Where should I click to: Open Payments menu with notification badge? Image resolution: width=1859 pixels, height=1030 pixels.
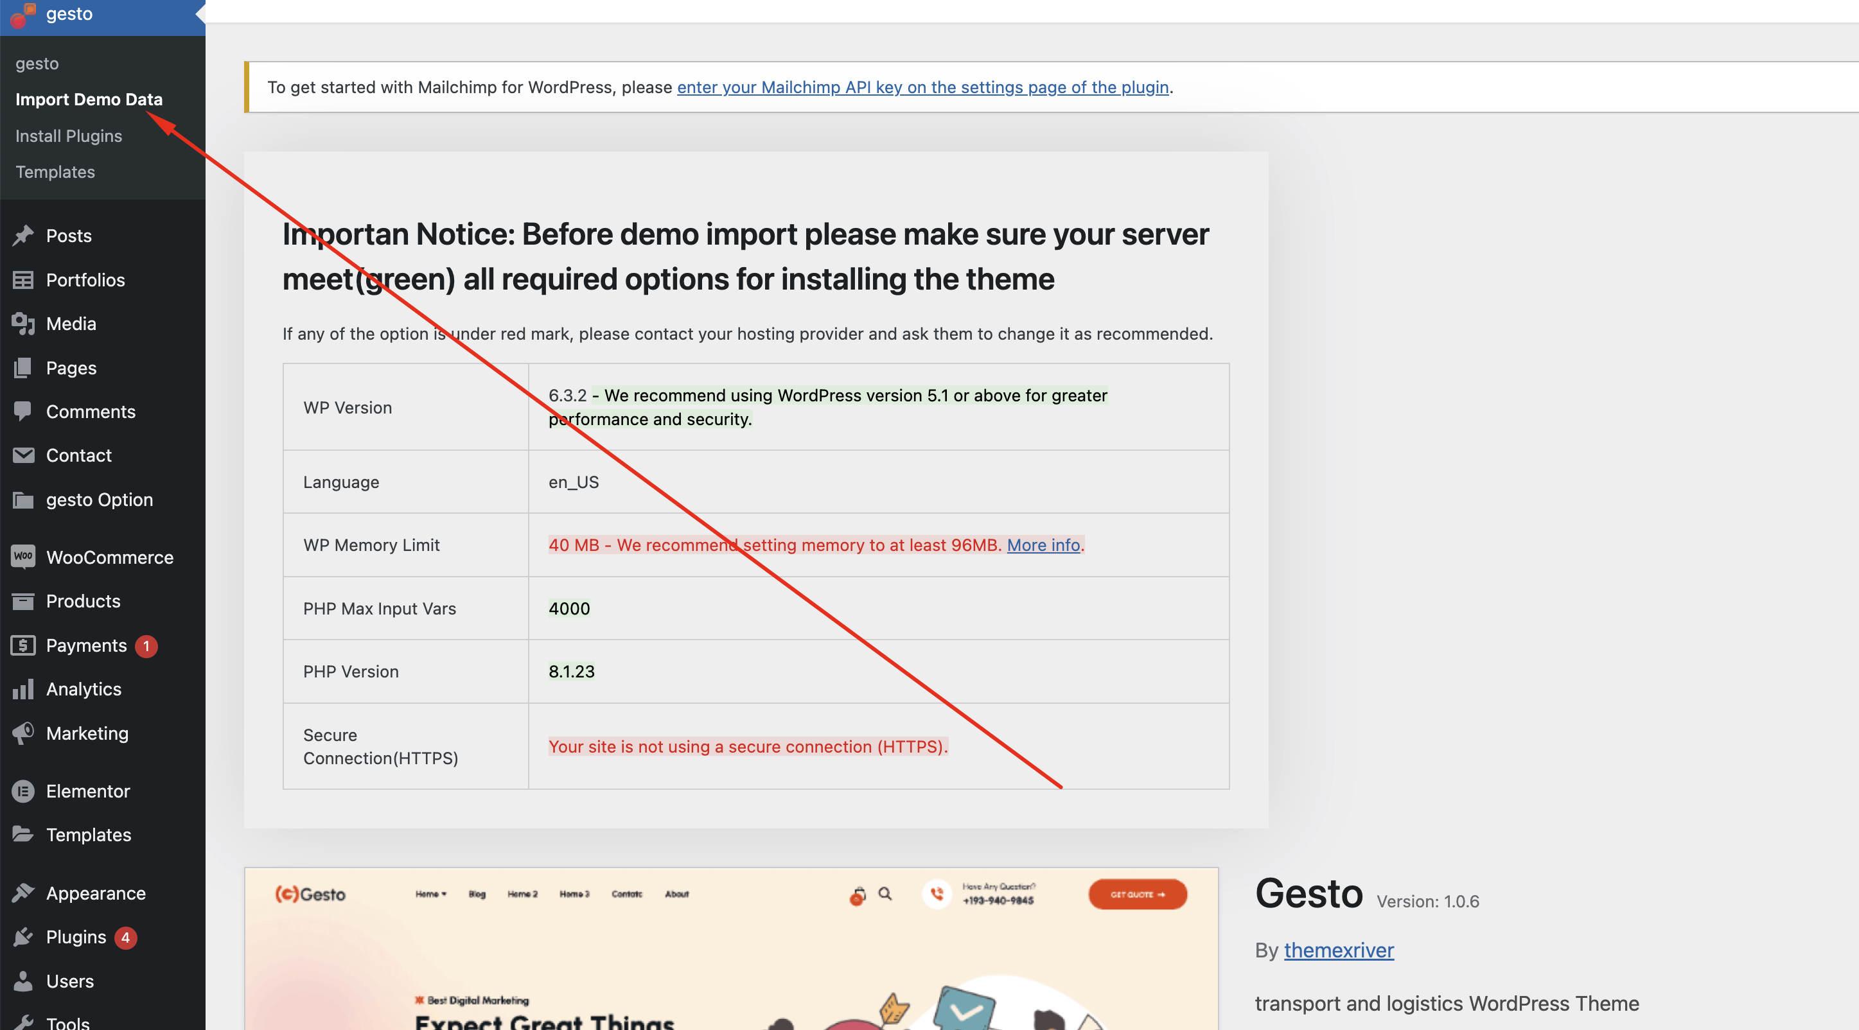coord(87,645)
